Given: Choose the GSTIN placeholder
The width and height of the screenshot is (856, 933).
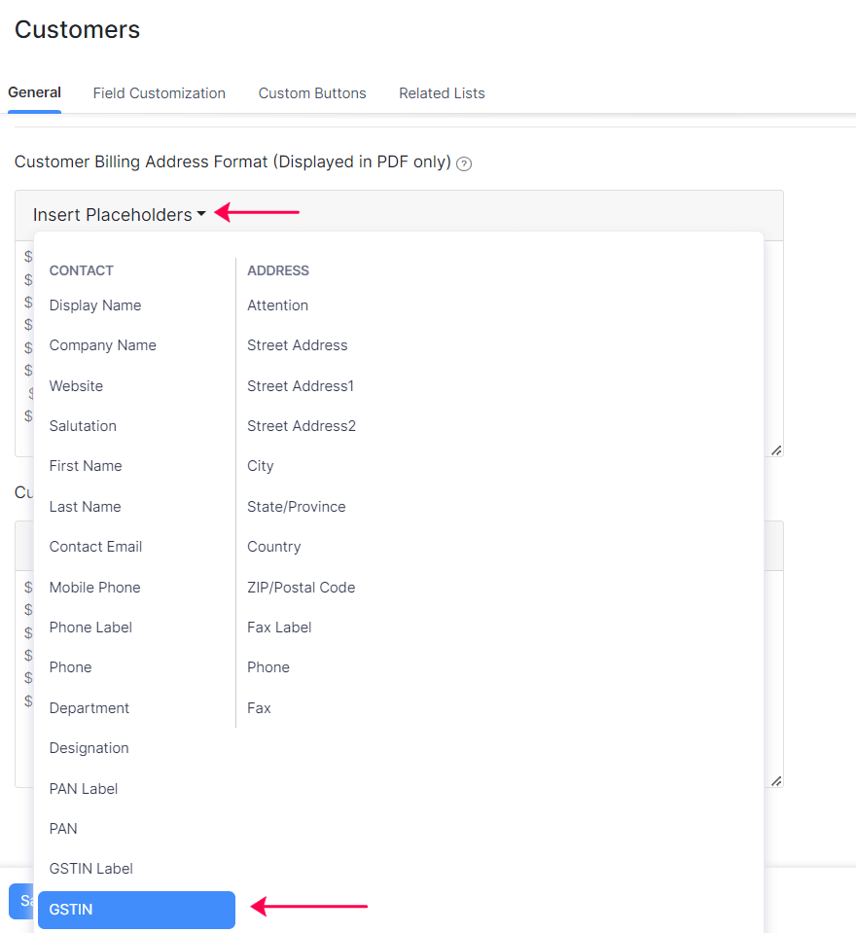Looking at the screenshot, I should click(136, 910).
